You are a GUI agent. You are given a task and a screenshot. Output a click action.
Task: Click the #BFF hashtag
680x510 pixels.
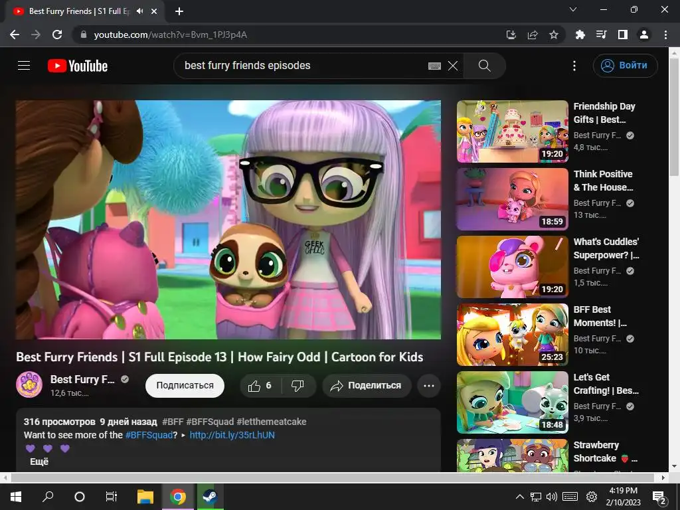pos(173,422)
